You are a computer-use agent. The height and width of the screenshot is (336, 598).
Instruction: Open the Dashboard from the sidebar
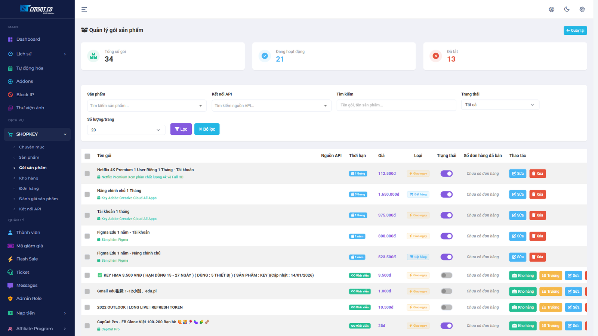pyautogui.click(x=28, y=39)
